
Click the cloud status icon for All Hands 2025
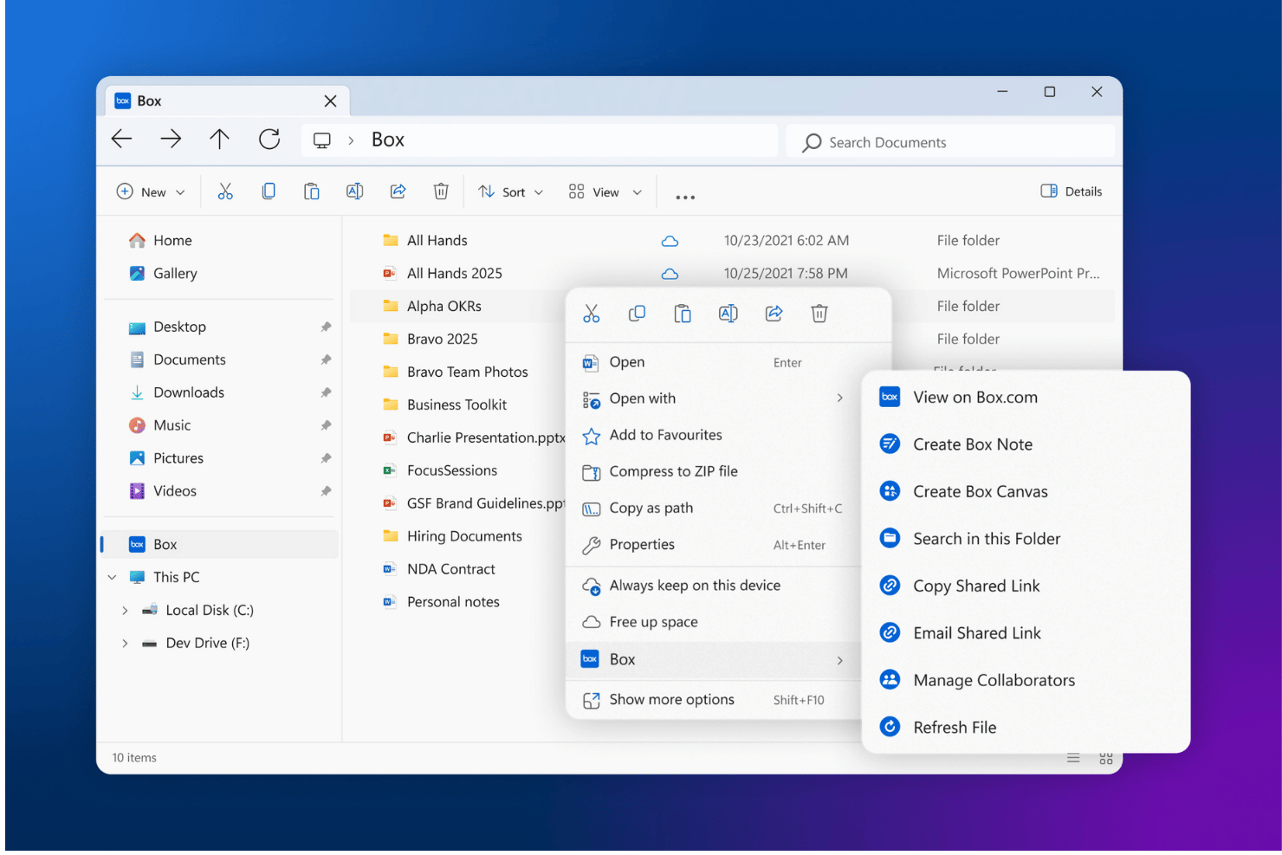[x=670, y=275]
